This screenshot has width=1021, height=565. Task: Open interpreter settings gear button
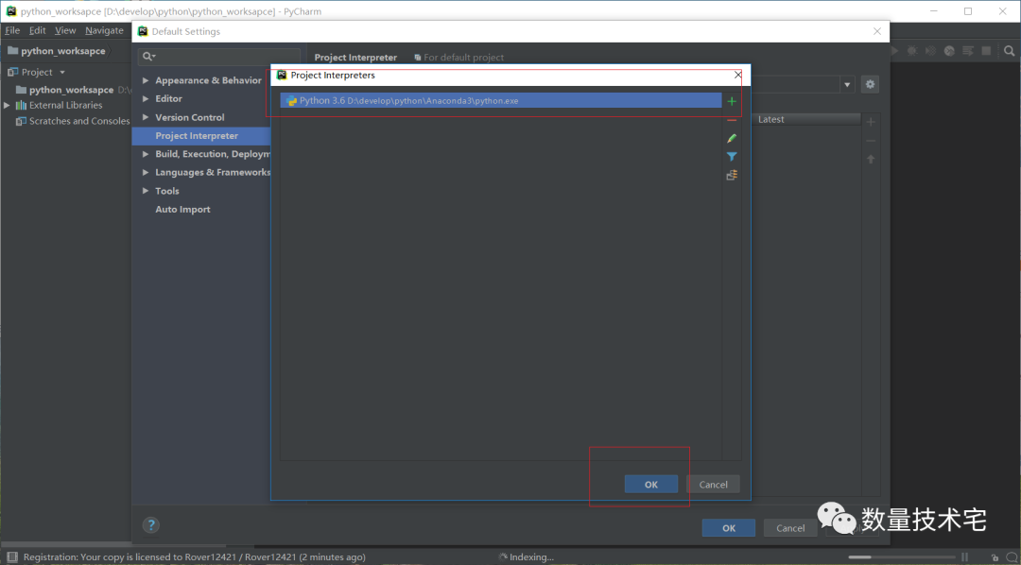click(870, 85)
